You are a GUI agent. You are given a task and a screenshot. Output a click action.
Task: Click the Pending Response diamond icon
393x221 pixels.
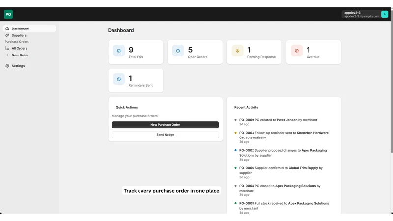click(237, 51)
